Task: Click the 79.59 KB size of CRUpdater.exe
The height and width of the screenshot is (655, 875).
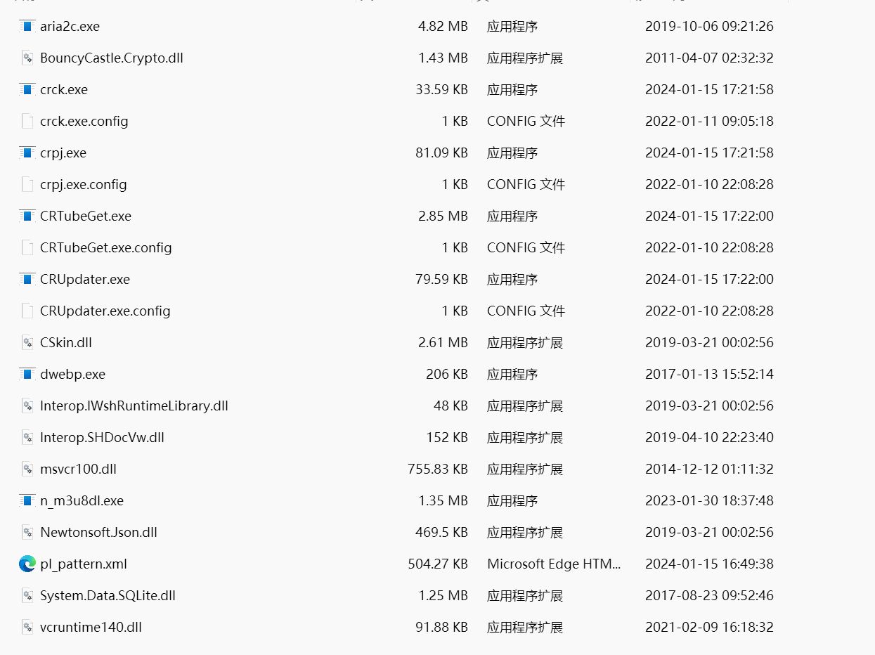Action: [441, 280]
